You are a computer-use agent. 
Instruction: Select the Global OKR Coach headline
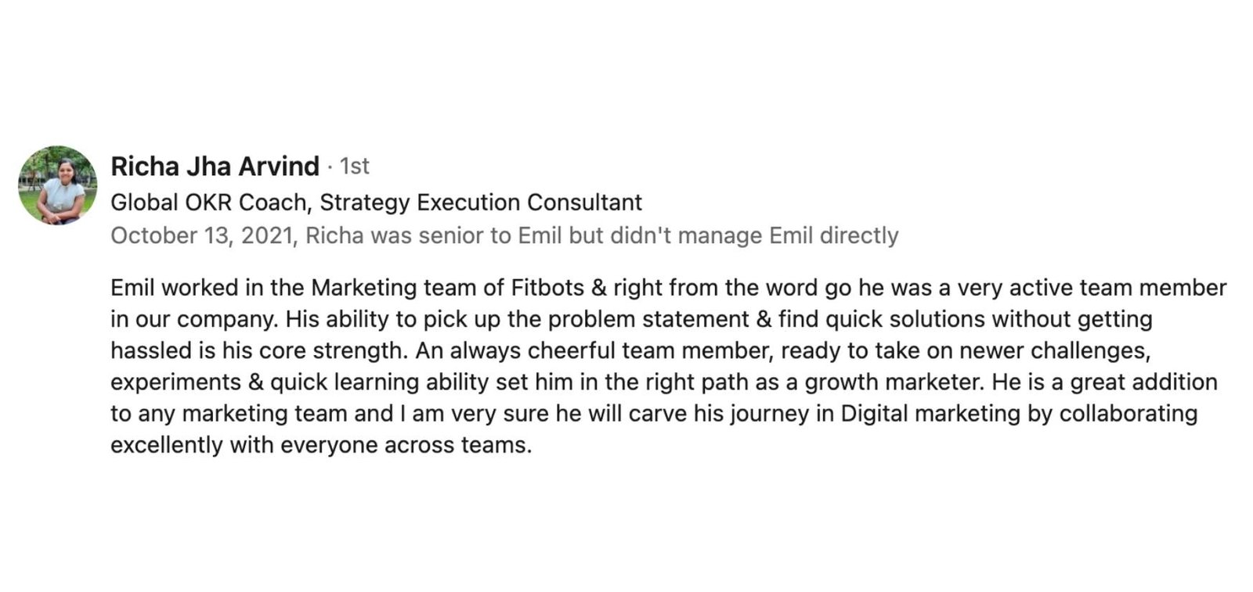(x=376, y=203)
